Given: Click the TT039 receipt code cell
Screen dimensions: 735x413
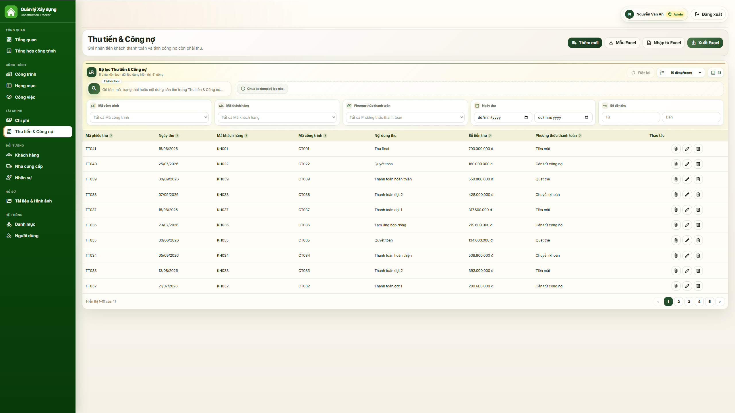Looking at the screenshot, I should 91,179.
